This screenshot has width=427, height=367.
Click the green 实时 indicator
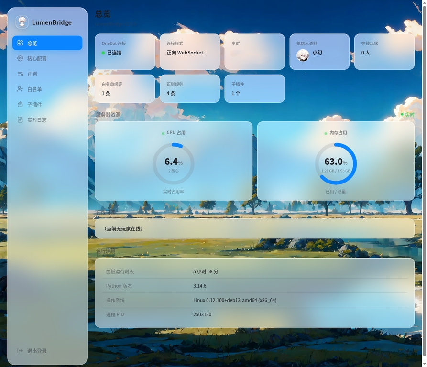pyautogui.click(x=408, y=115)
